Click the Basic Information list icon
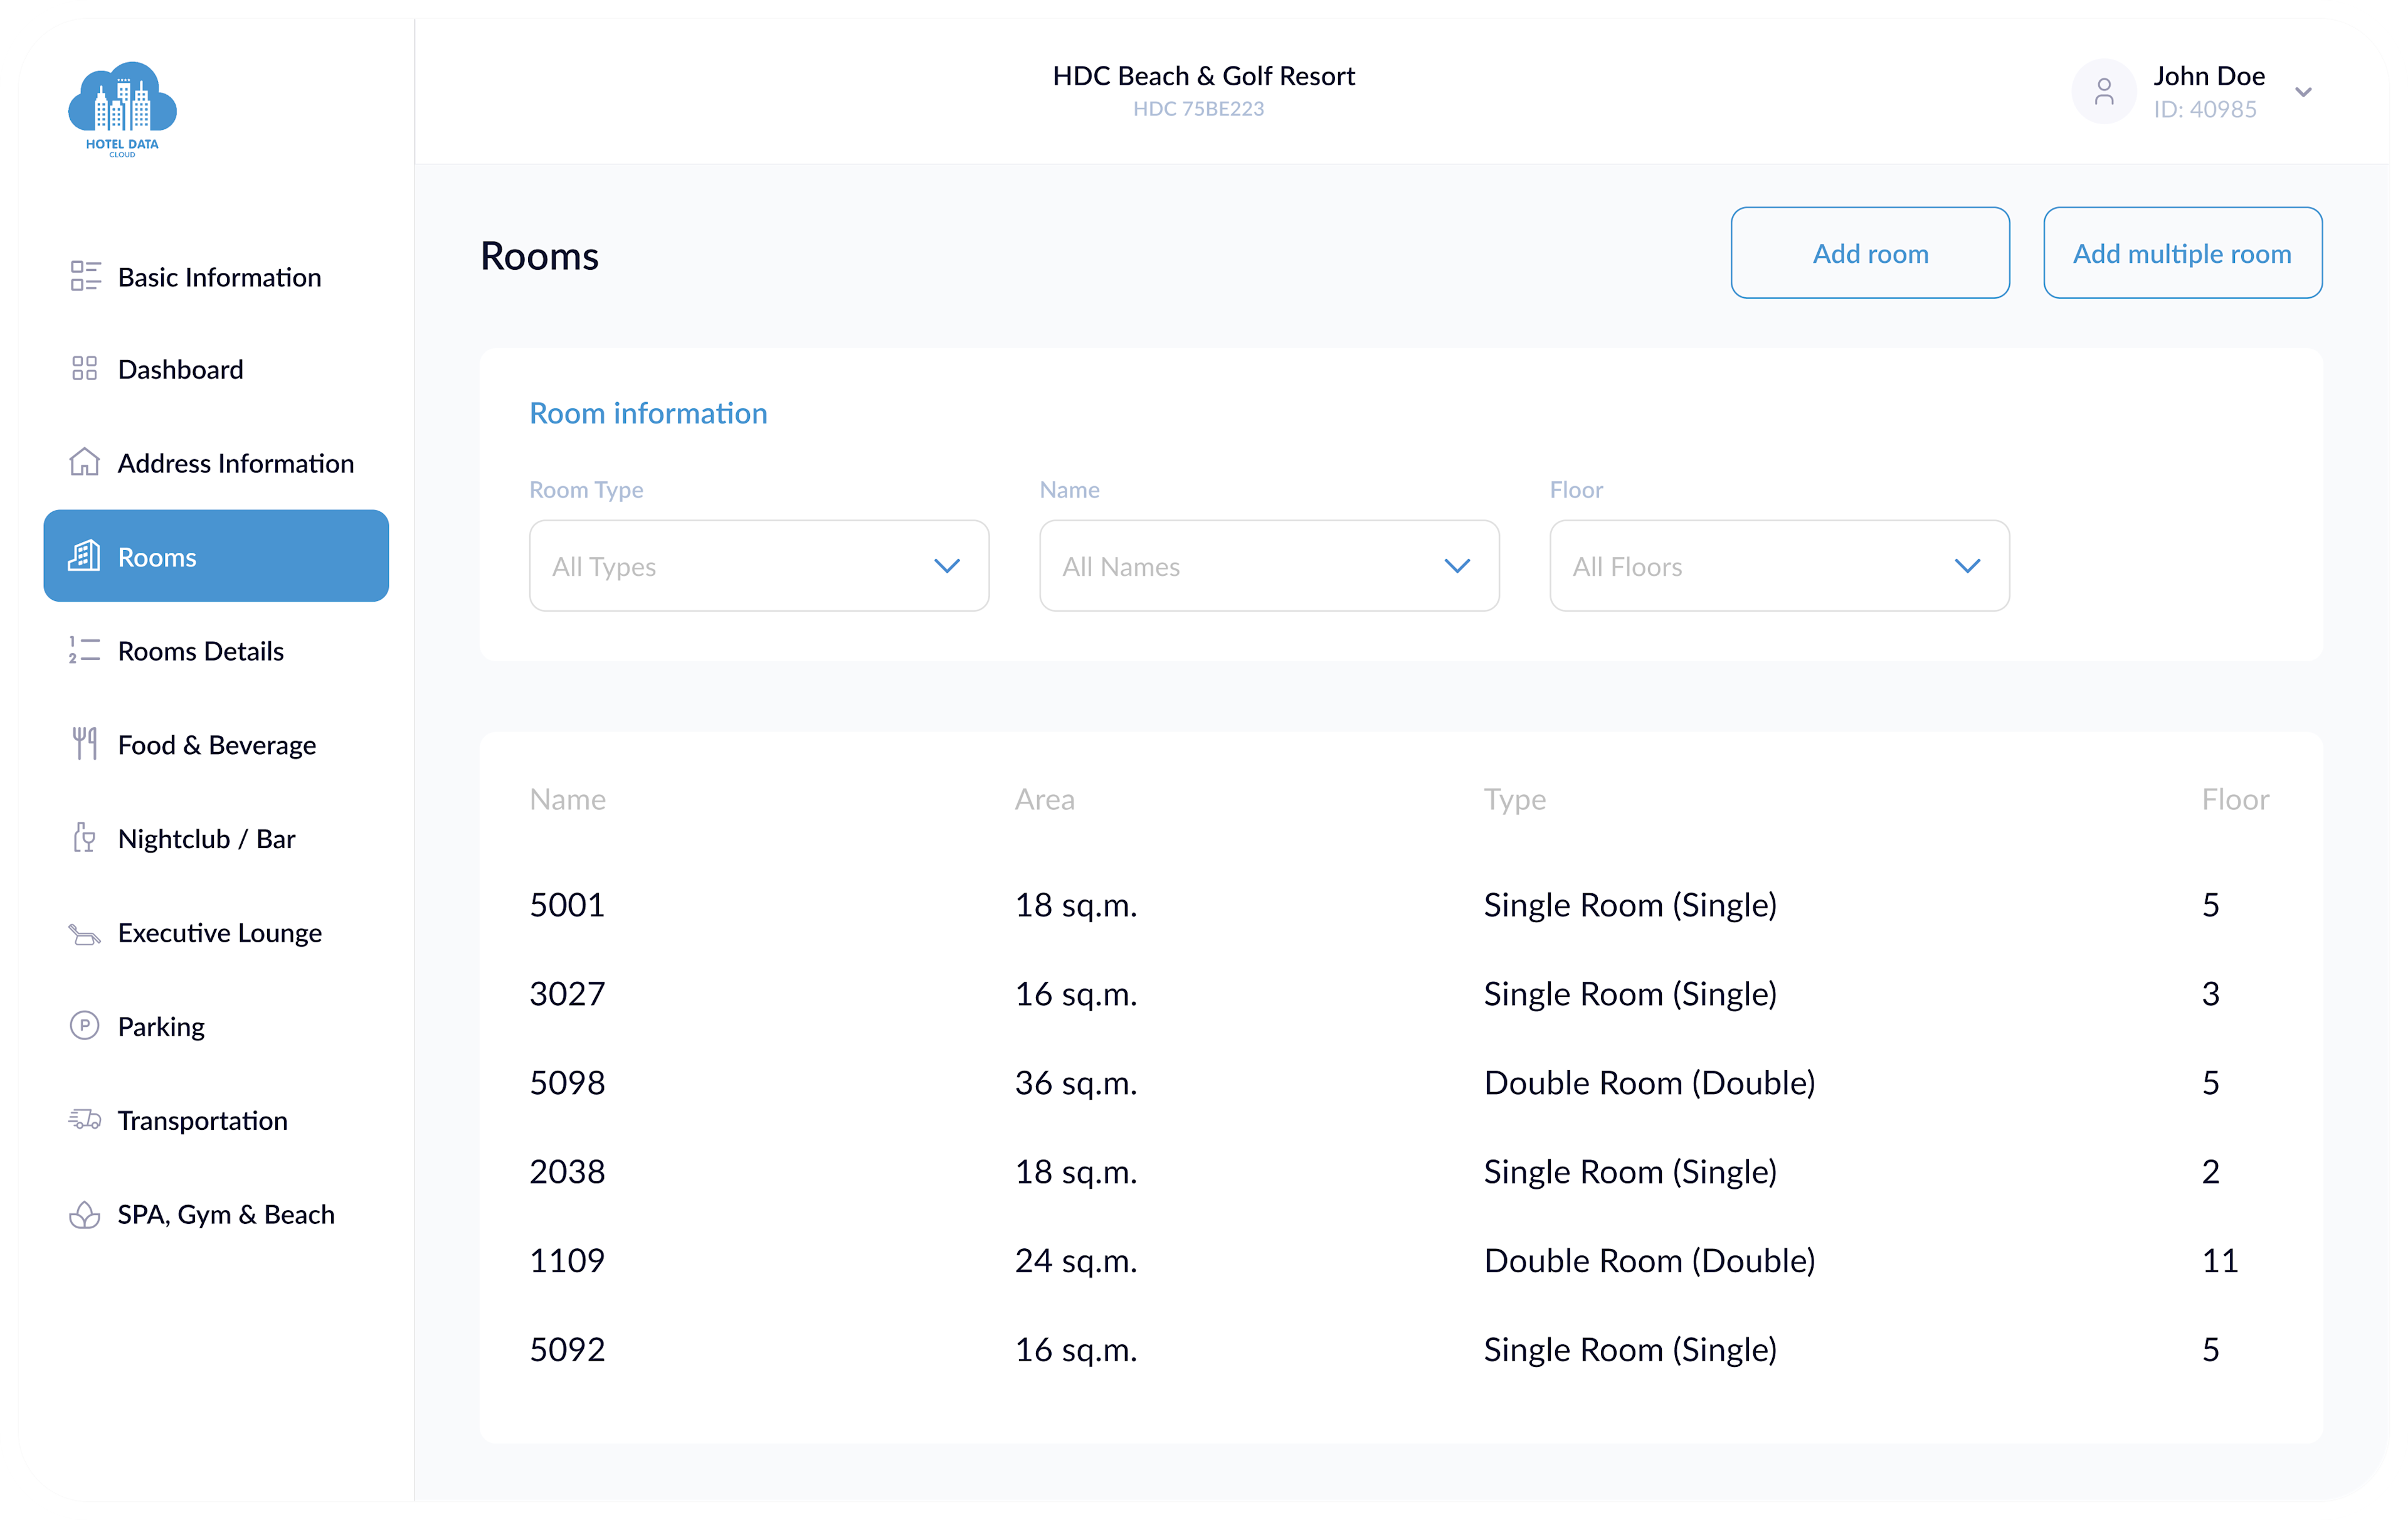Image resolution: width=2408 pixels, height=1520 pixels. point(85,276)
